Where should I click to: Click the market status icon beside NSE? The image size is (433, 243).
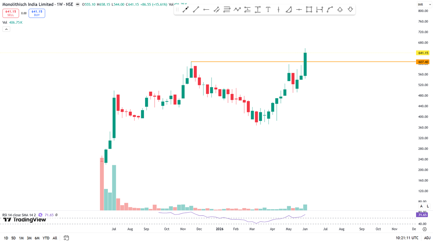[78, 5]
